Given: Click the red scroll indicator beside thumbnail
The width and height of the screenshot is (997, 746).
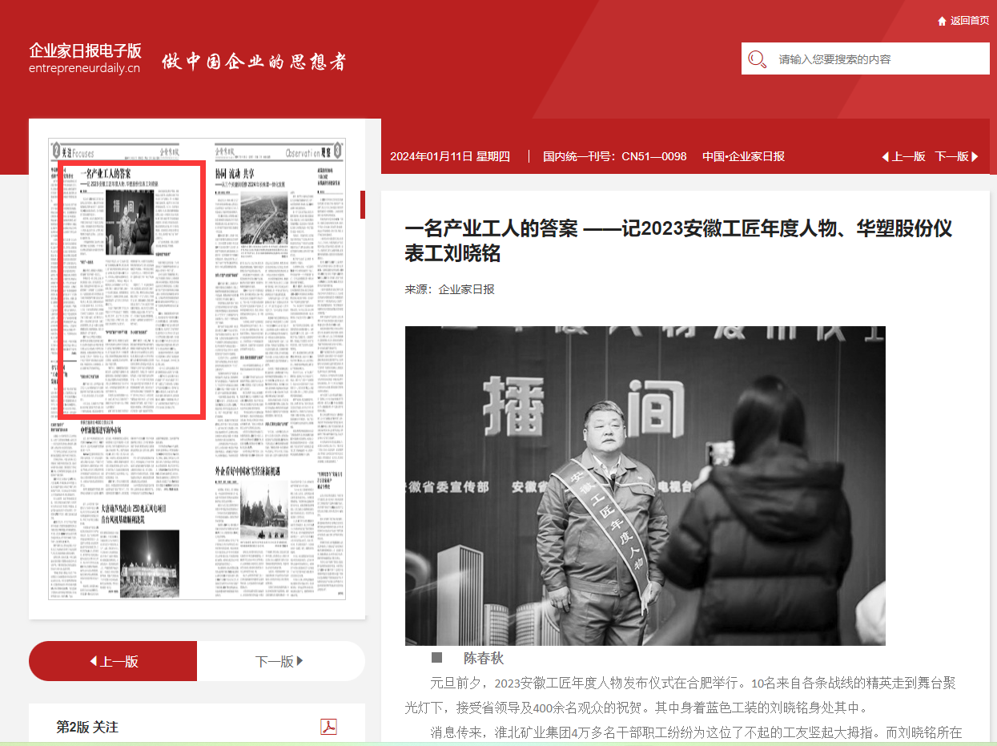Looking at the screenshot, I should tap(363, 205).
